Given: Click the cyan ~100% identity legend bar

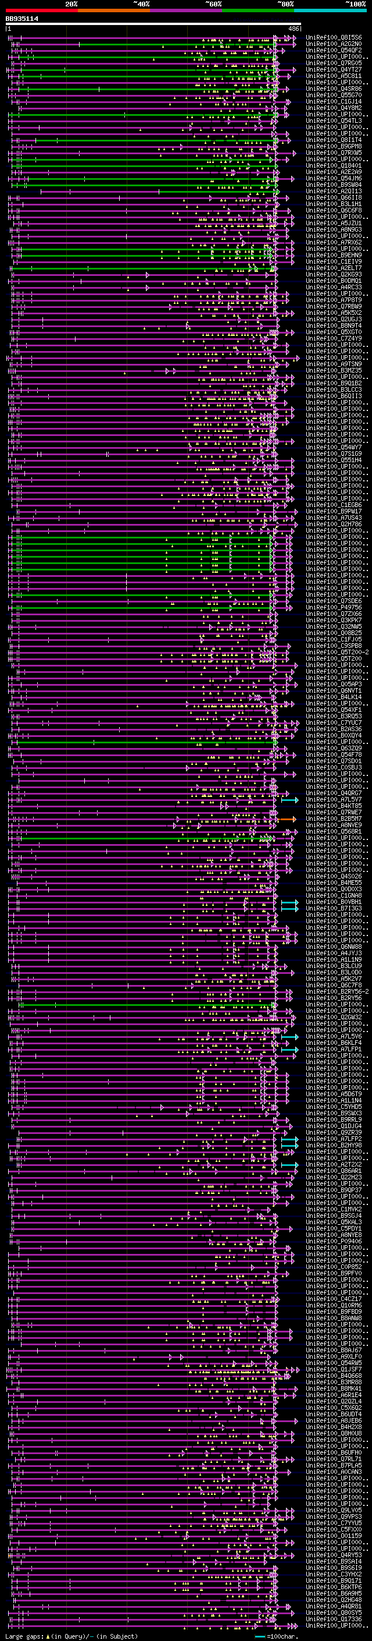Looking at the screenshot, I should 330,10.
